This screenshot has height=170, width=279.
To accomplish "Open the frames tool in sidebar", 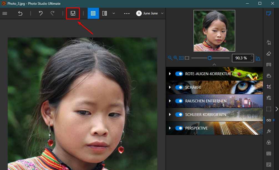I will click(x=269, y=165).
